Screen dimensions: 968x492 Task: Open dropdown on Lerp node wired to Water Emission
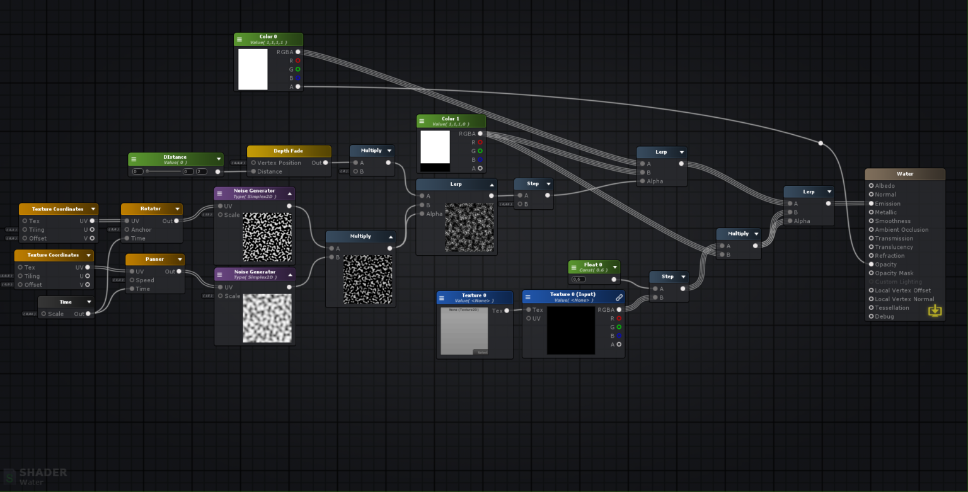pos(829,192)
